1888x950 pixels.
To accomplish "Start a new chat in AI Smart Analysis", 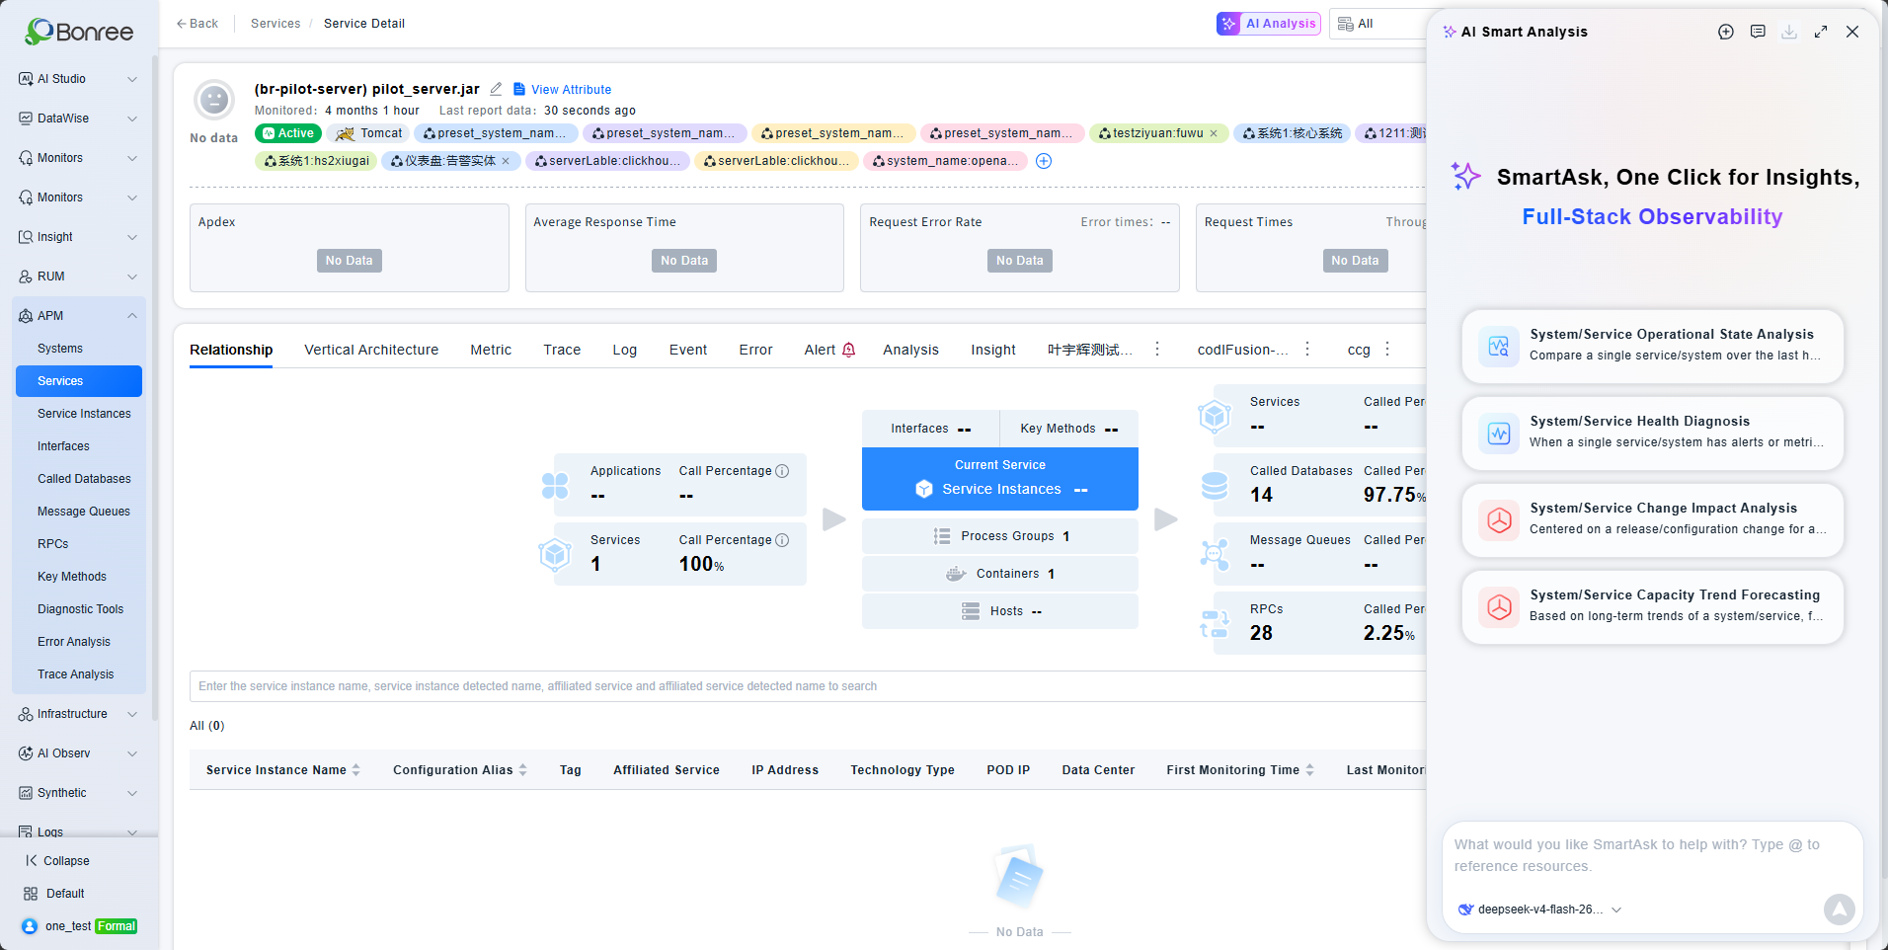I will pos(1726,32).
